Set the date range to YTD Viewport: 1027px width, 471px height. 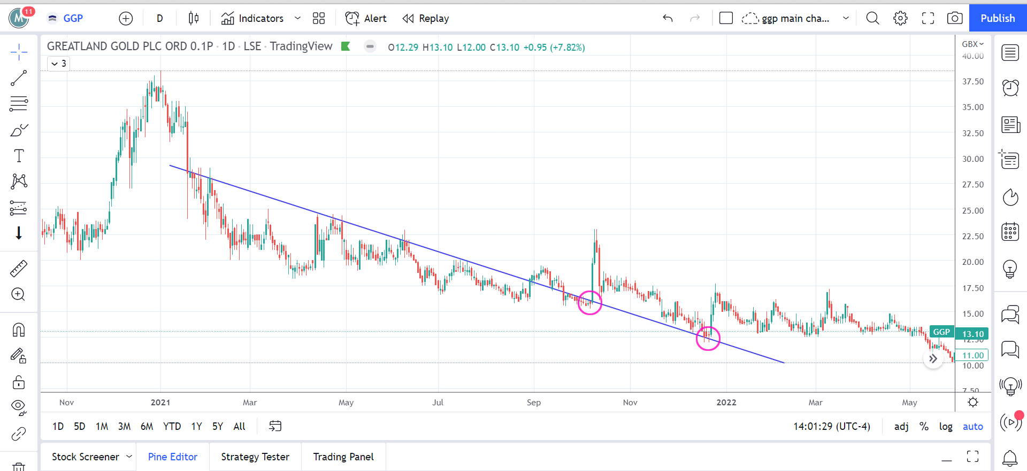click(172, 426)
